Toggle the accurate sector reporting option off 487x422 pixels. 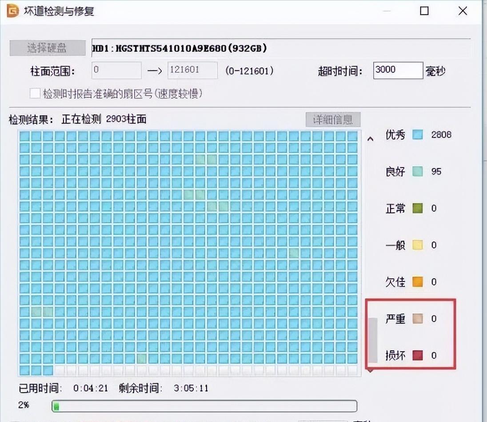point(34,93)
